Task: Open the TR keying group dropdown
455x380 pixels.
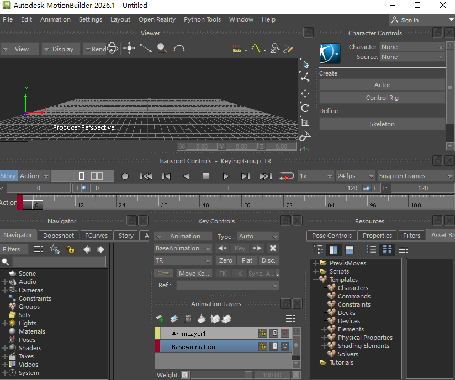Action: [x=183, y=260]
